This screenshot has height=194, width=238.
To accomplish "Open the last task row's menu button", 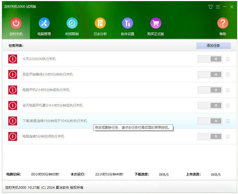I will 227,136.
